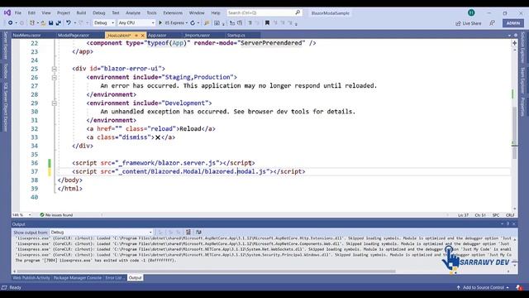The height and width of the screenshot is (298, 529).
Task: Open the Error List tab
Action: [x=115, y=278]
